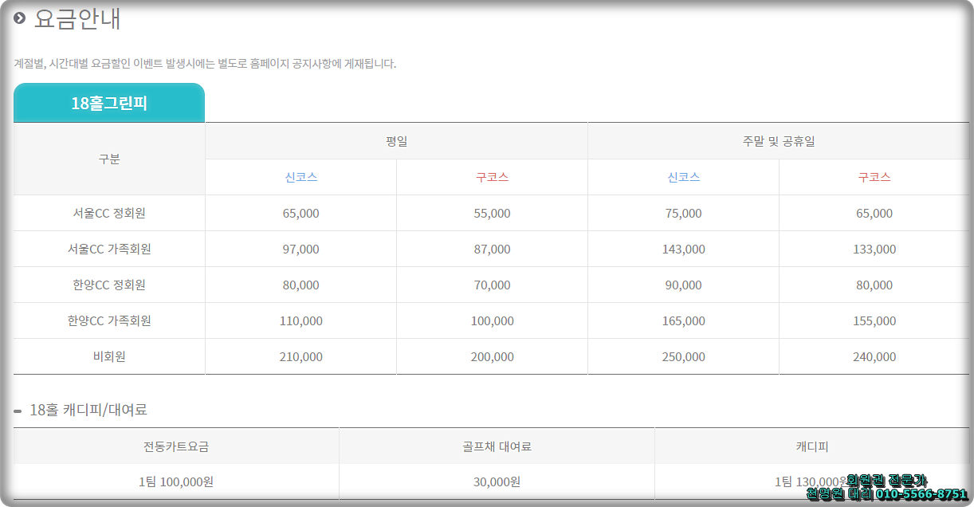Click the 210,000 non-member fee cell
The image size is (974, 507).
pyautogui.click(x=301, y=356)
